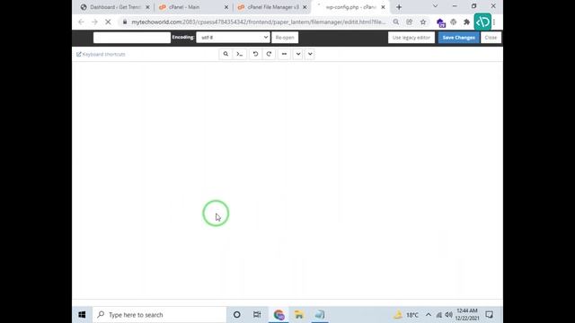The height and width of the screenshot is (323, 575).
Task: Open Chrome's three-dot menu
Action: pyautogui.click(x=494, y=22)
